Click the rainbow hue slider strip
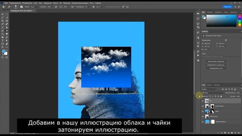The image size is (242, 136). coord(240,21)
